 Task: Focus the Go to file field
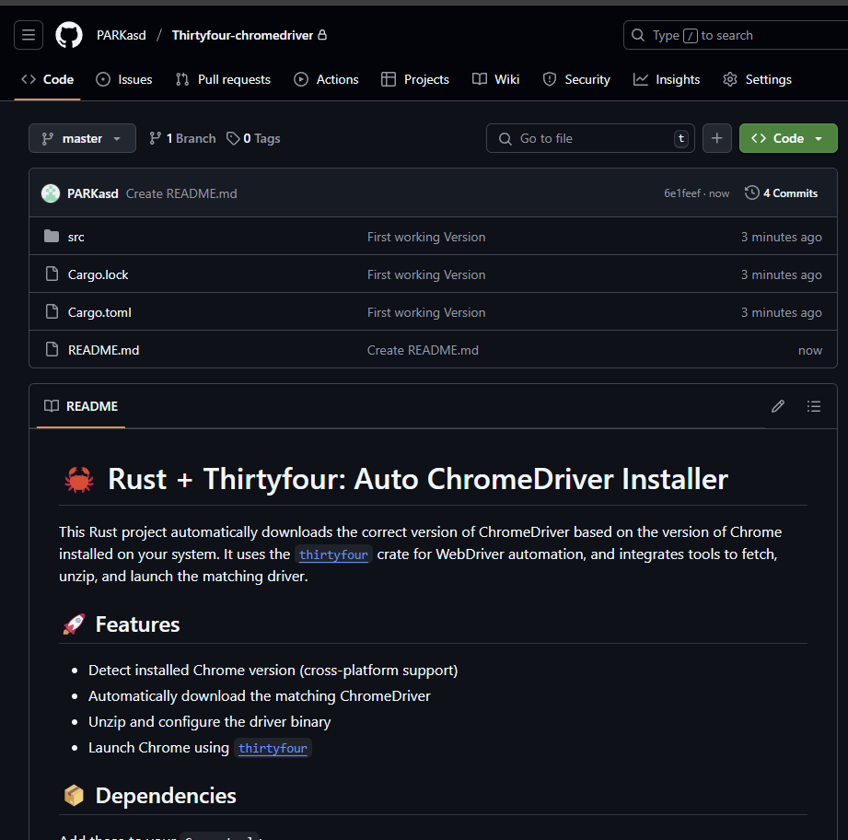590,138
